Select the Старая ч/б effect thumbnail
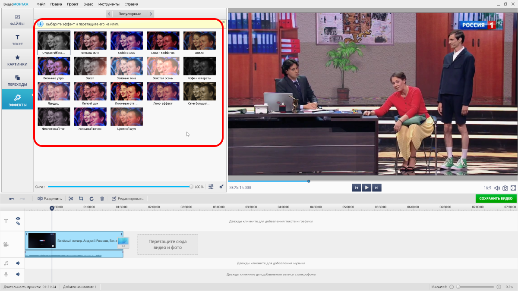Image resolution: width=518 pixels, height=291 pixels. 54,43
